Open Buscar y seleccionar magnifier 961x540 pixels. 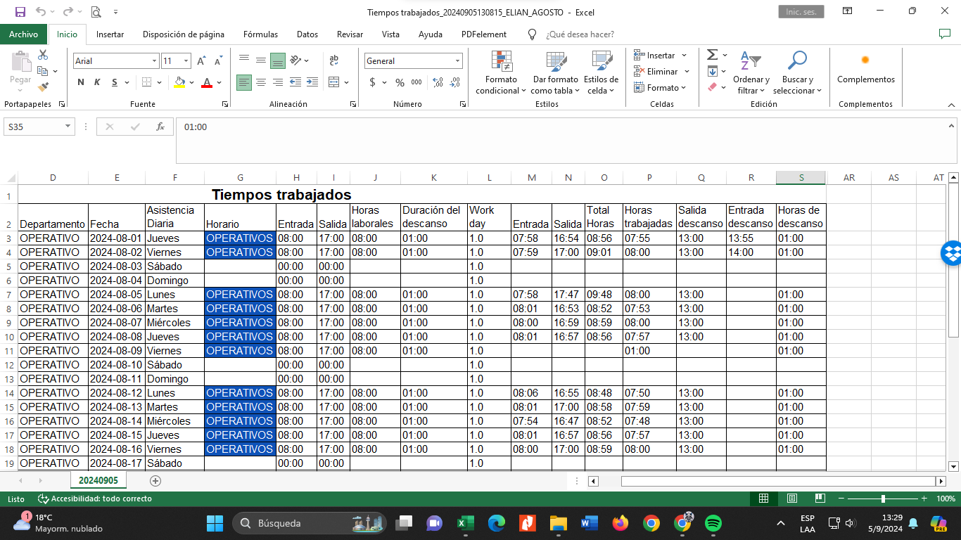[797, 73]
